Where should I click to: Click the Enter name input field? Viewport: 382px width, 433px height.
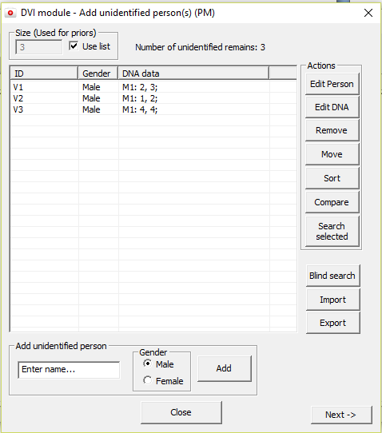coord(69,369)
